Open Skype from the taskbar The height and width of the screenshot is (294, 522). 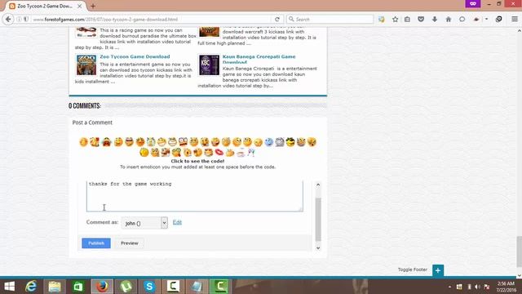149,286
